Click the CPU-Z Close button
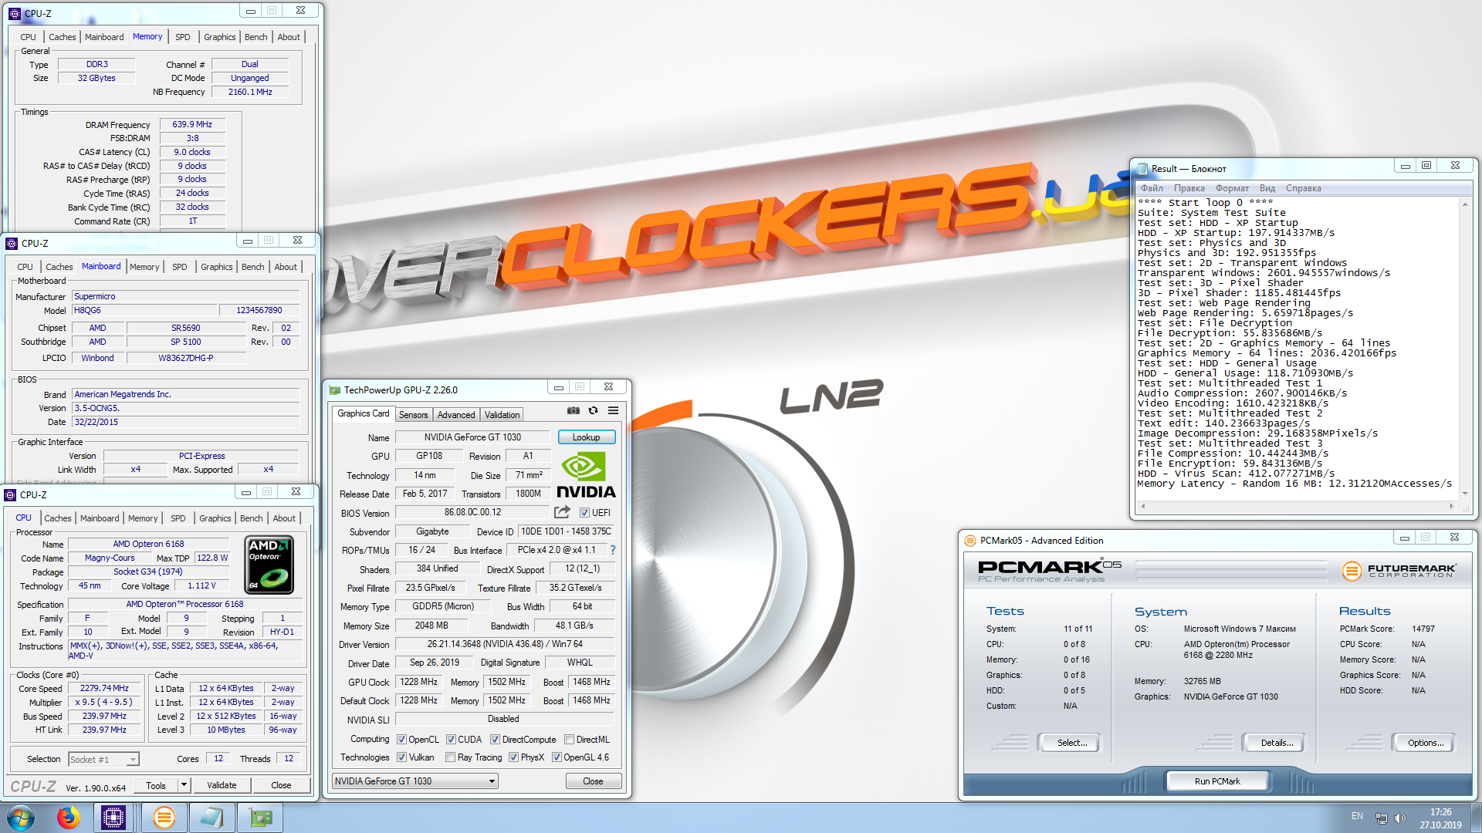Screen dimensions: 1482x833 281,785
